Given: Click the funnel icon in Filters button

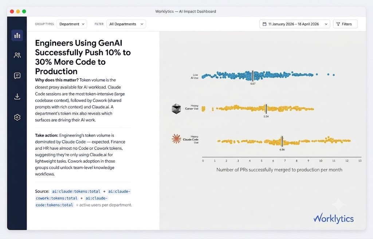Looking at the screenshot, I should pyautogui.click(x=338, y=24).
